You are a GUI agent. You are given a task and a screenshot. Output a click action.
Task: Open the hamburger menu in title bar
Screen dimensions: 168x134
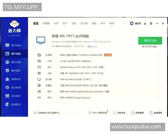(x=151, y=23)
